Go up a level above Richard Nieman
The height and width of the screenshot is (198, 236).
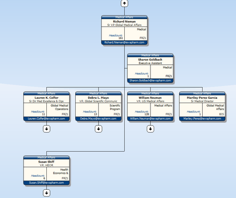124,3
